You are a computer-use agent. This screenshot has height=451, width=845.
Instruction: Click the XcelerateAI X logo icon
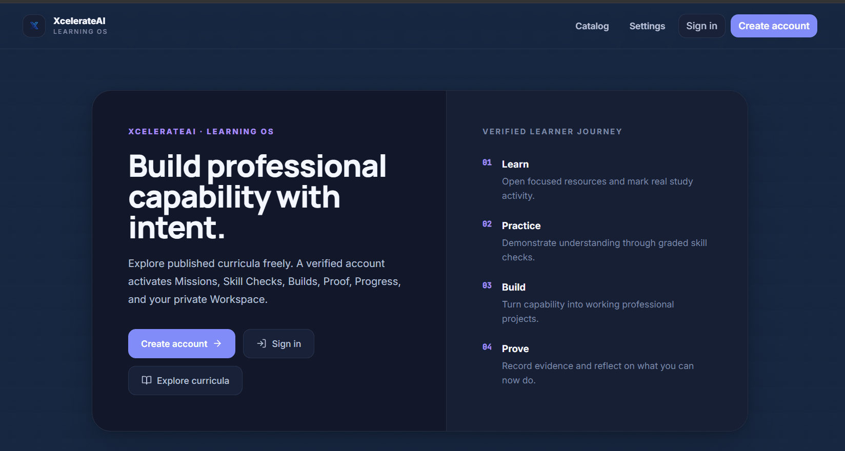[34, 26]
